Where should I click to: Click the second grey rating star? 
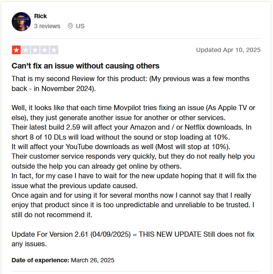click(x=26, y=50)
